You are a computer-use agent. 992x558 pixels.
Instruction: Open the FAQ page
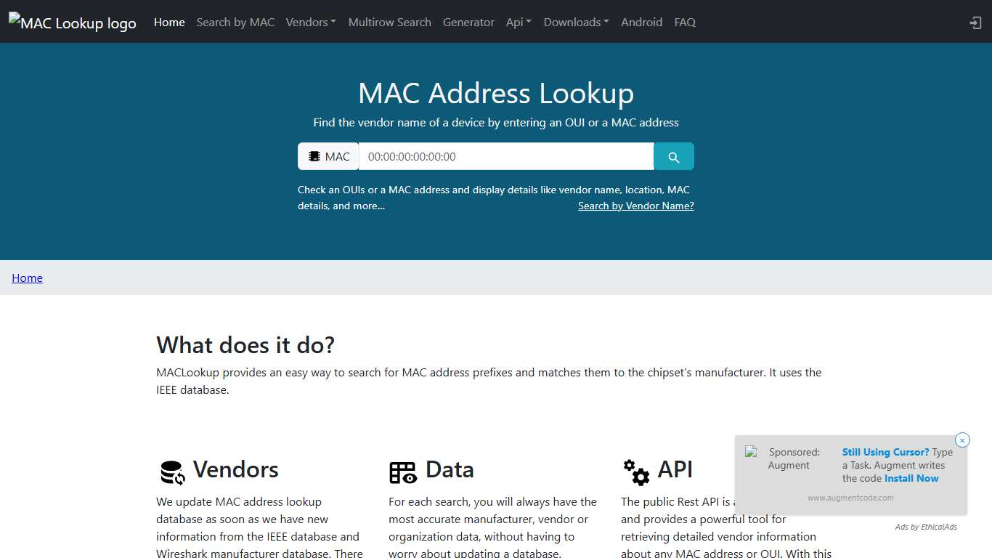[x=685, y=22]
